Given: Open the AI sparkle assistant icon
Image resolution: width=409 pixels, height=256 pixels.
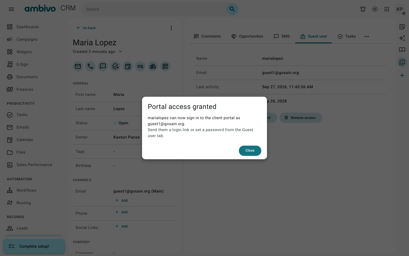Looking at the screenshot, I should click(x=402, y=38).
